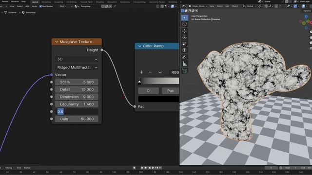Screen dimensions: 312x175
Task: Set selection mode to new selection icon
Action: coord(182,11)
